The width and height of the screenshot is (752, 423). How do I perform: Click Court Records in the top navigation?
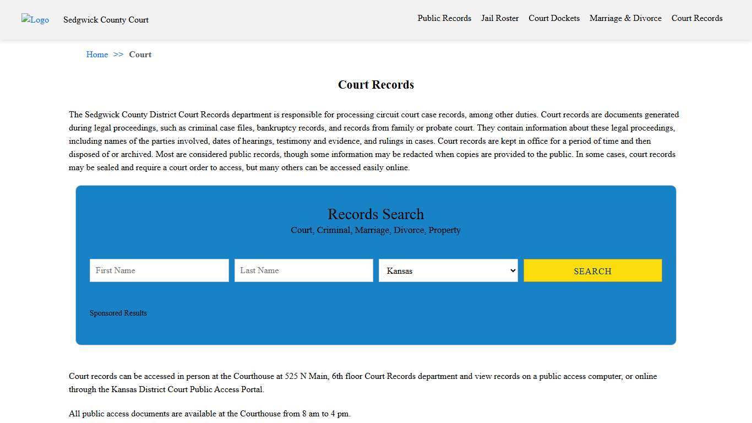[696, 18]
